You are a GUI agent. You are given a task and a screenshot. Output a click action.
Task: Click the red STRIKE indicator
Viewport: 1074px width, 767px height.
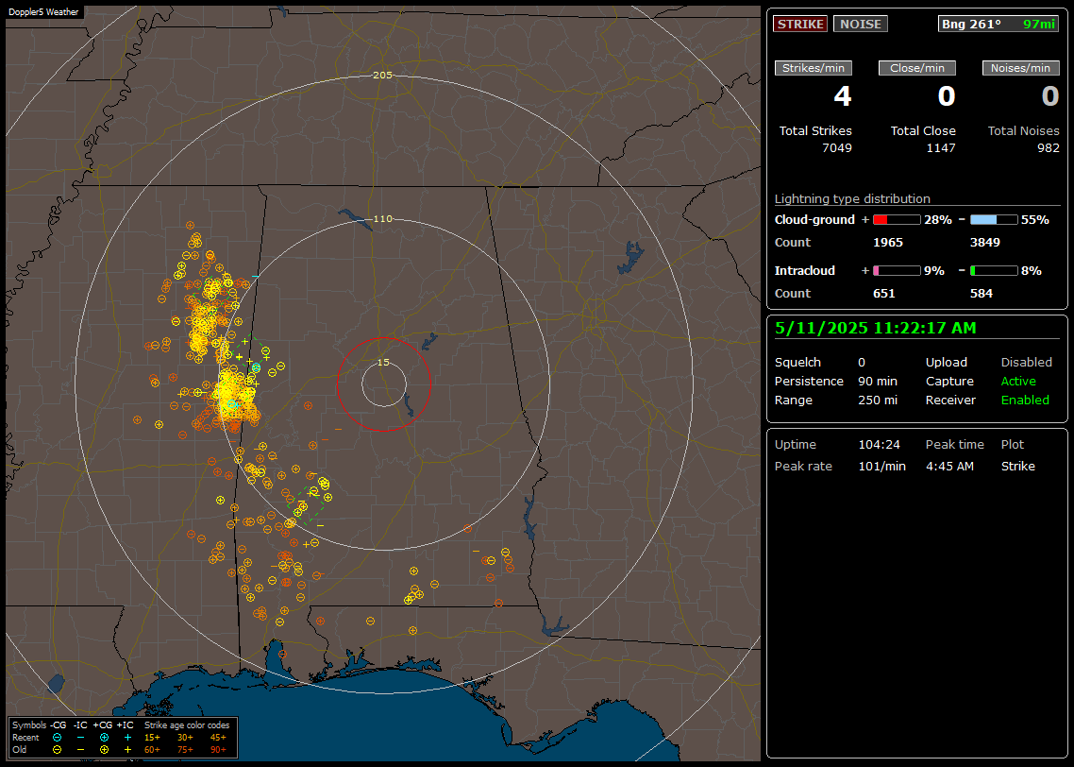coord(800,24)
